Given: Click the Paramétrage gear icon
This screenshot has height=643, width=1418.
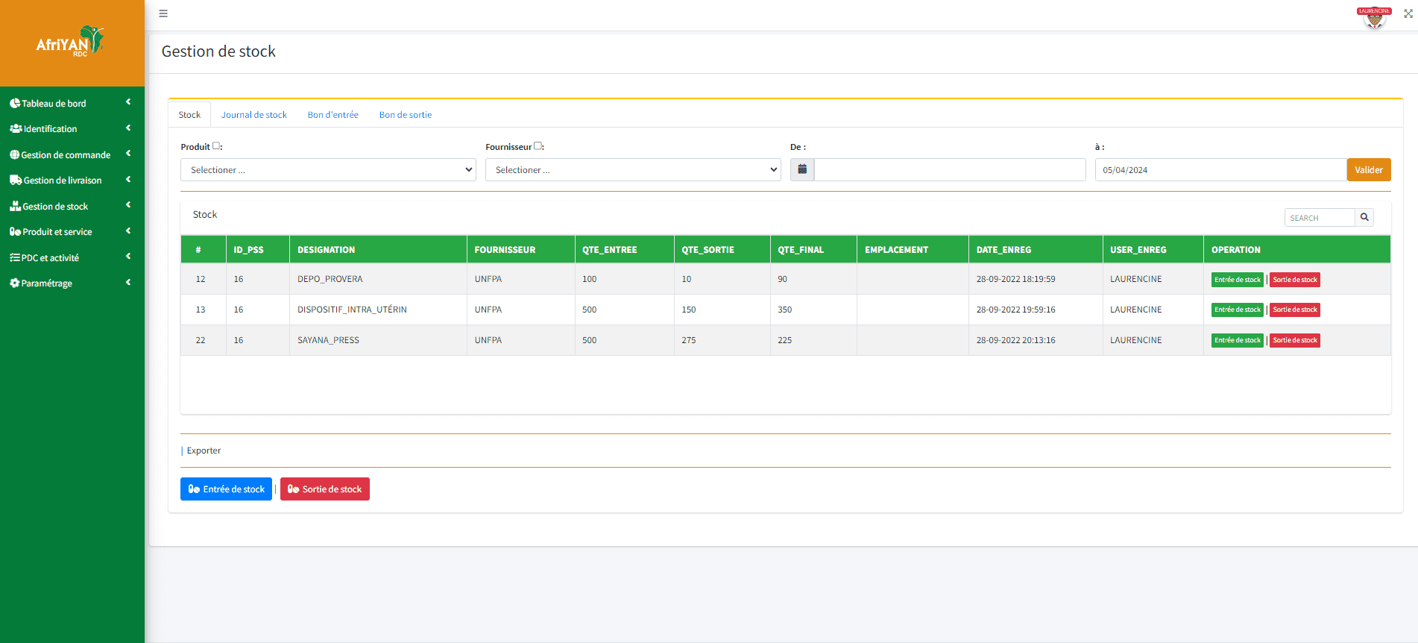Looking at the screenshot, I should pos(15,283).
